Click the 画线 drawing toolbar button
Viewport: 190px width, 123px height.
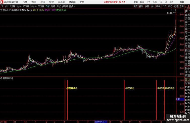158,6
